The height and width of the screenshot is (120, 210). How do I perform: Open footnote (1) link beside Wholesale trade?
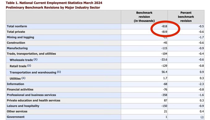point(35,60)
